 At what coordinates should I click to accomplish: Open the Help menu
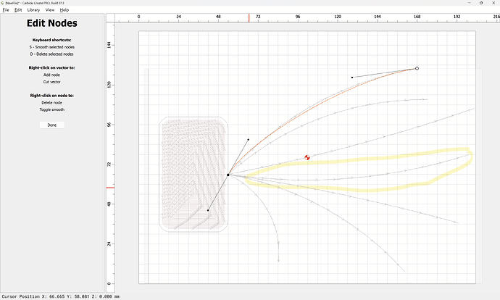point(64,10)
